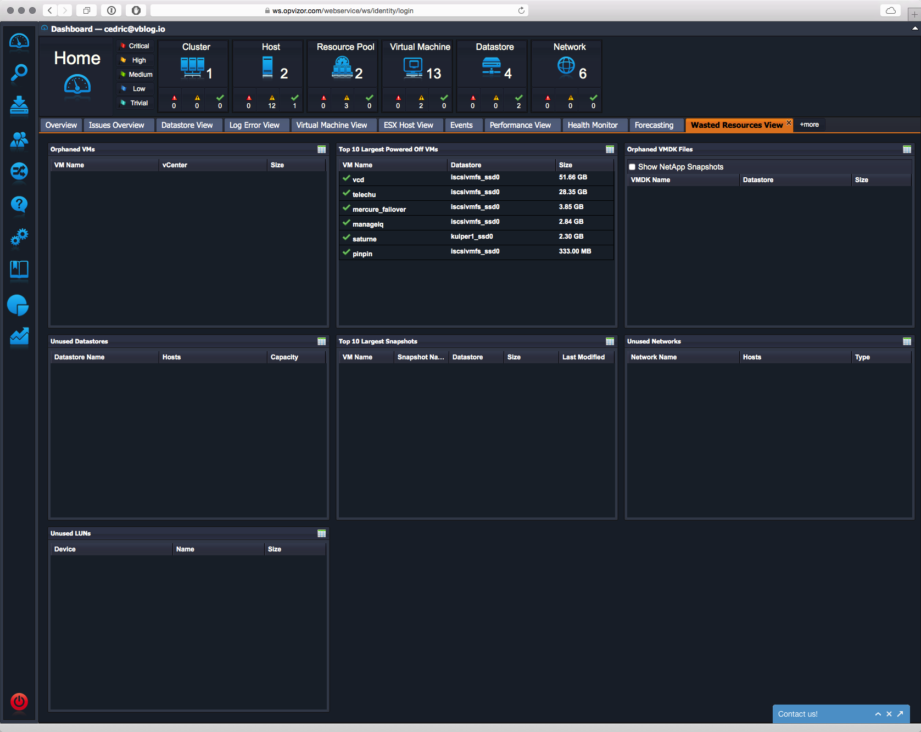Enable Show NetApp Snapshots checkbox
The height and width of the screenshot is (732, 921).
coord(632,167)
